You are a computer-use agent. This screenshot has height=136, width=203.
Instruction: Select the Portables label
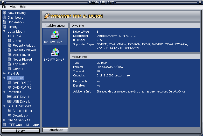click(15, 92)
